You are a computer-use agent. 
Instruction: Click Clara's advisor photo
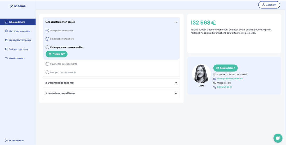pos(201,74)
